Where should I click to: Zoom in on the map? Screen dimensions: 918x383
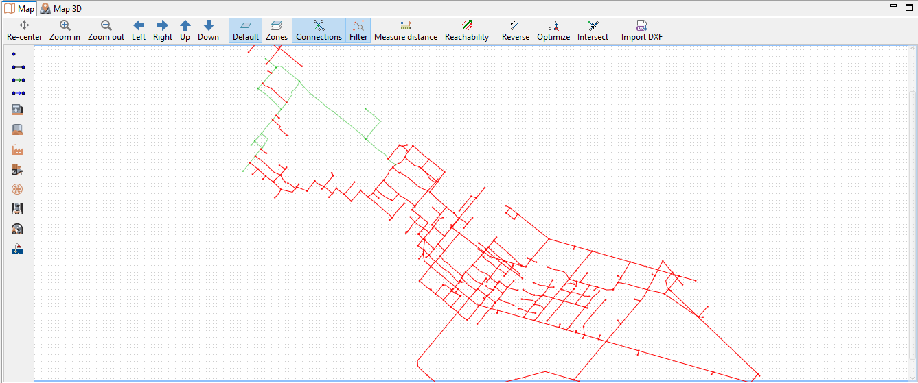(65, 31)
